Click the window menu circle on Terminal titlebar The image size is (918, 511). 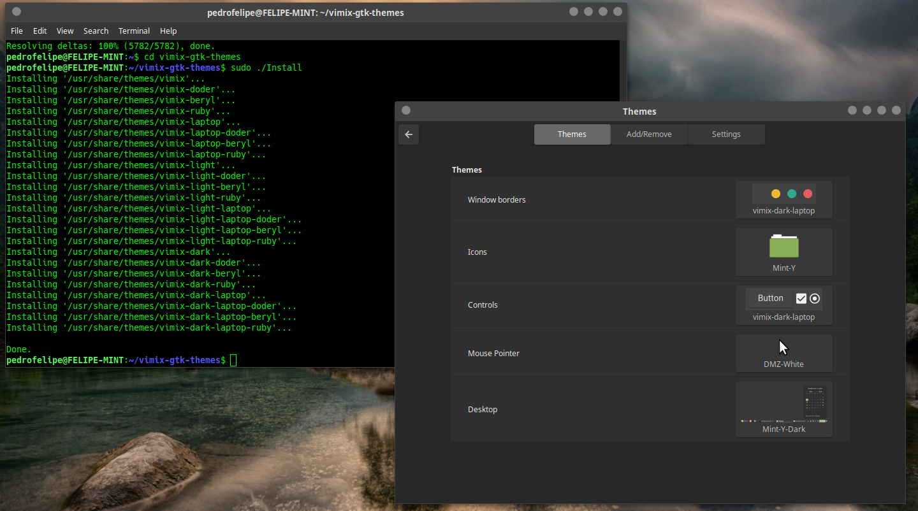(15, 11)
